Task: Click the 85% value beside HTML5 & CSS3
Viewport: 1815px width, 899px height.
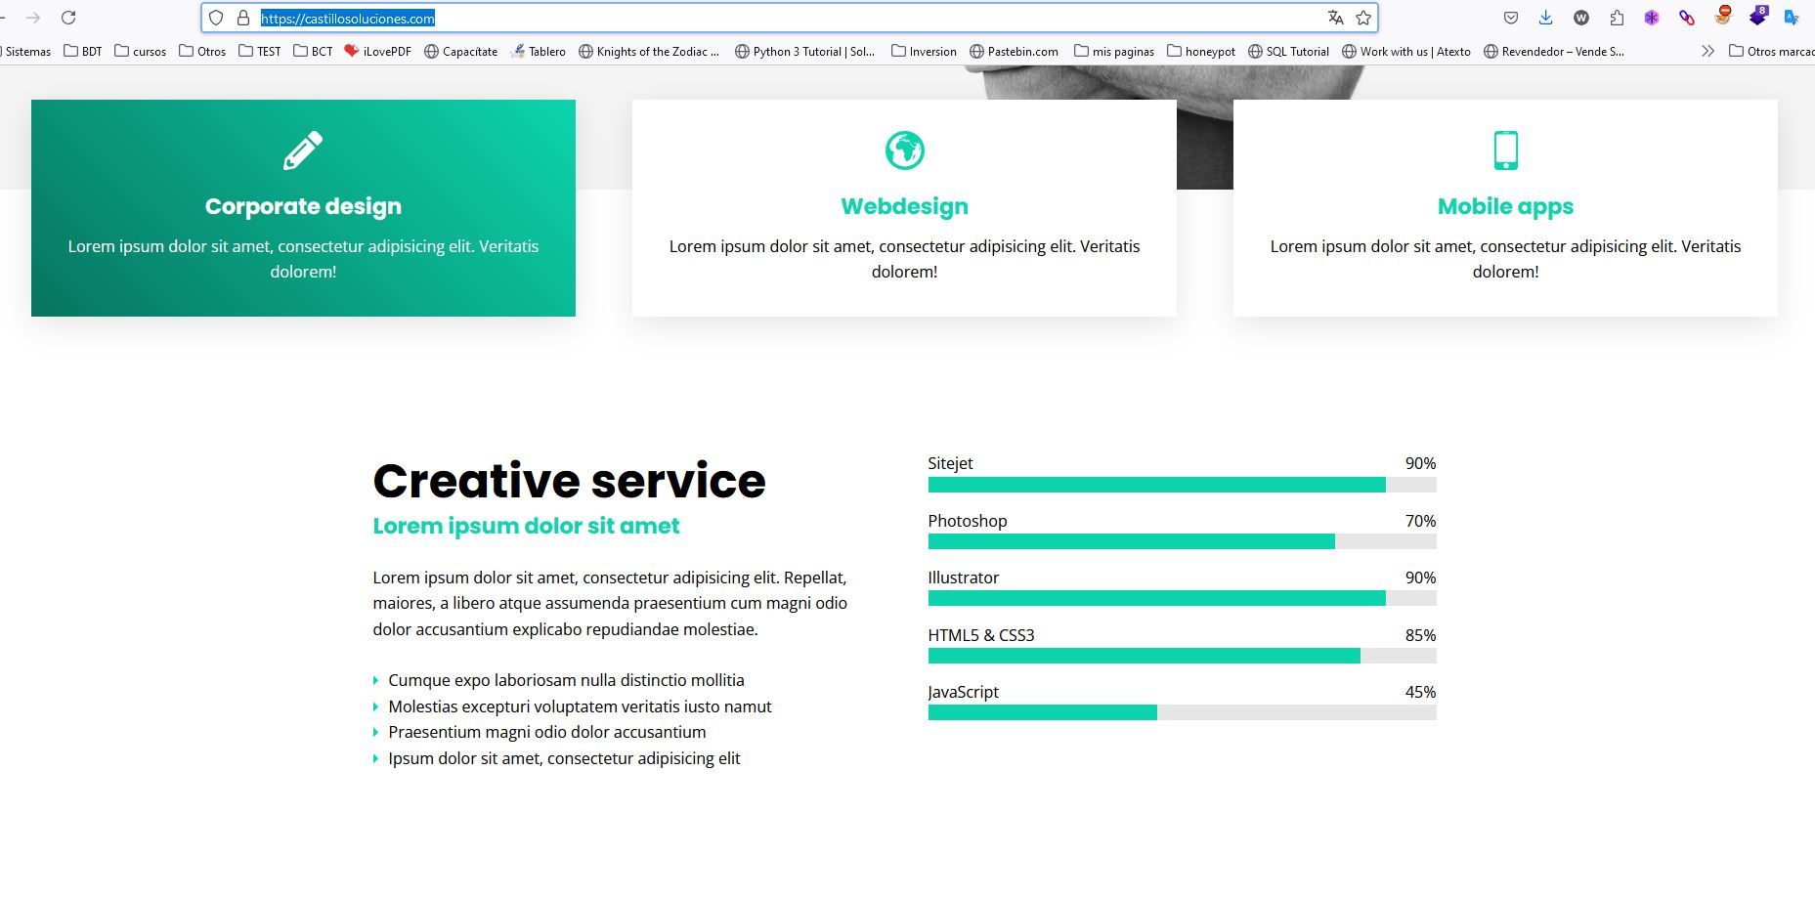Action: [1420, 635]
